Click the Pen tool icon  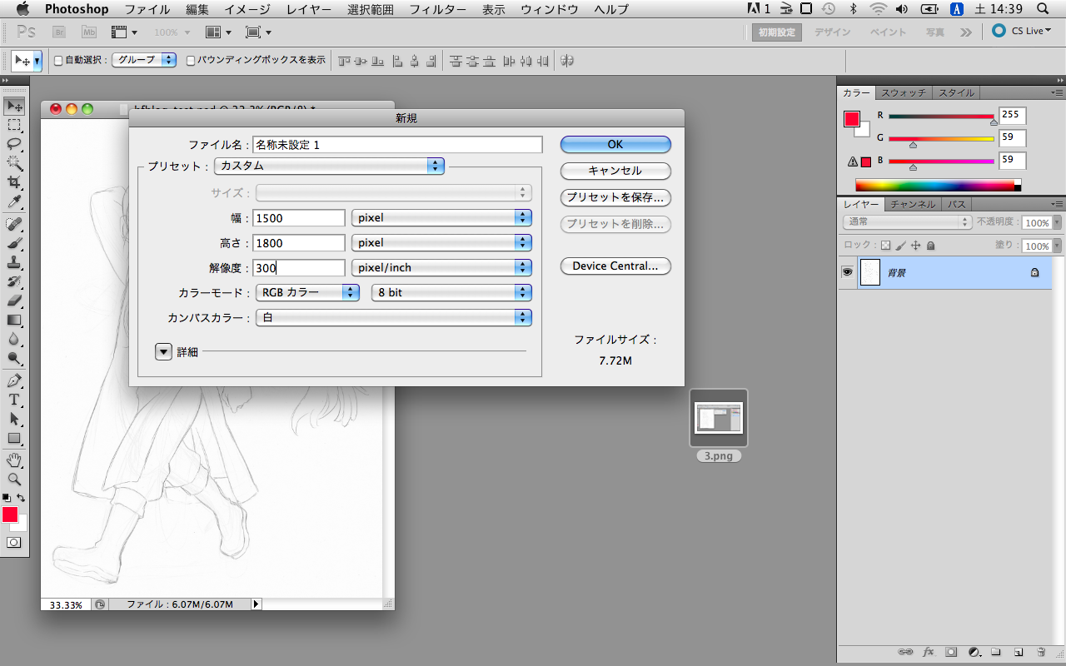coord(14,380)
